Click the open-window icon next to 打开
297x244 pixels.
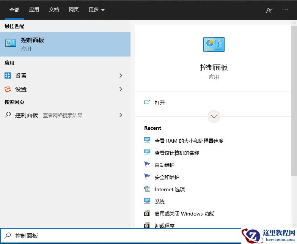pyautogui.click(x=147, y=102)
